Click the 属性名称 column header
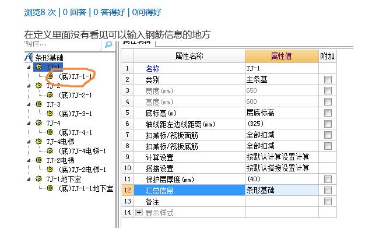 (x=190, y=57)
